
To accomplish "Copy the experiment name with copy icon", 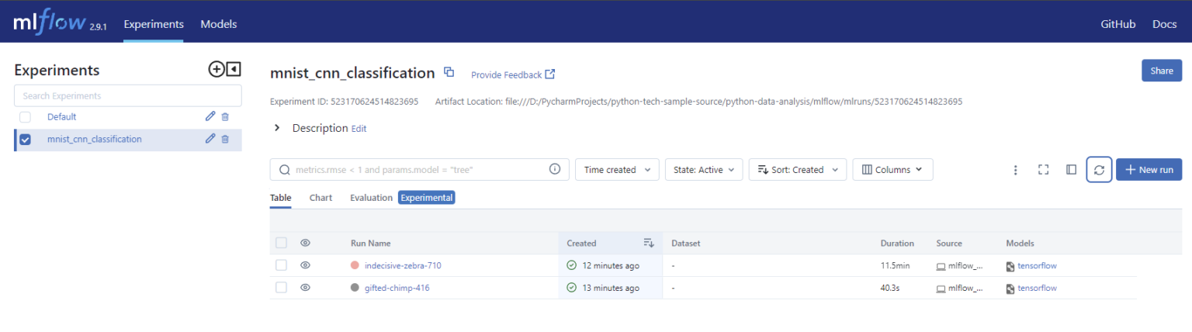I will 449,72.
